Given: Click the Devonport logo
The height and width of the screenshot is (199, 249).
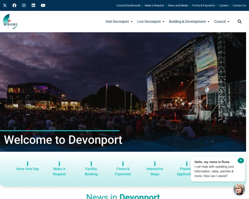Looking at the screenshot, I should [x=10, y=21].
